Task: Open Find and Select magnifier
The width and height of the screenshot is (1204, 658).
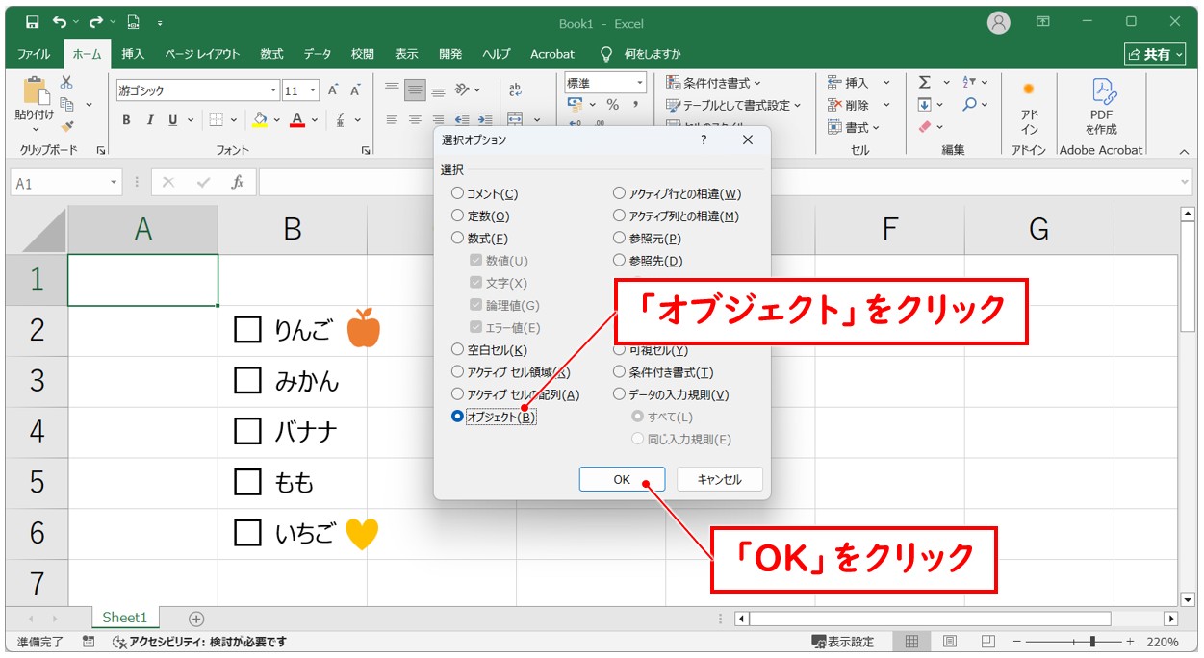Action: tap(969, 104)
